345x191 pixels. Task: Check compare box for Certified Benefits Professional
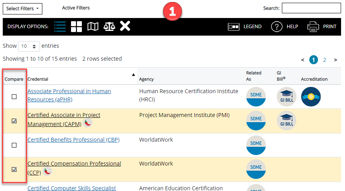click(14, 145)
